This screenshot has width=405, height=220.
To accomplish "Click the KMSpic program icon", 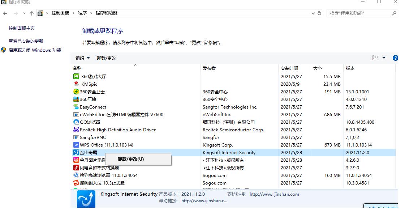I will 76,84.
